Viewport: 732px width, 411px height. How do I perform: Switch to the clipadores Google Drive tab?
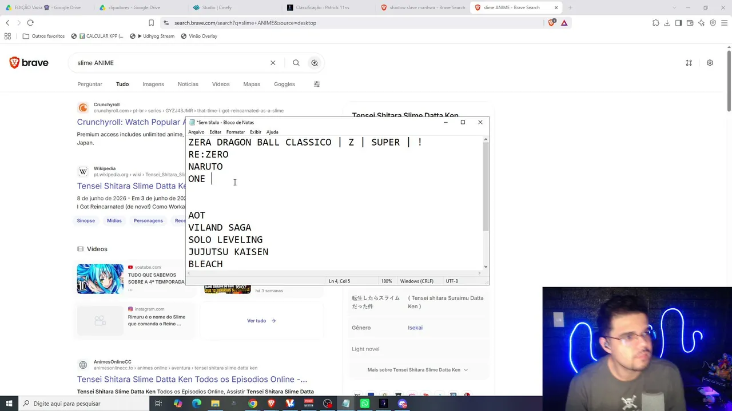tap(140, 7)
